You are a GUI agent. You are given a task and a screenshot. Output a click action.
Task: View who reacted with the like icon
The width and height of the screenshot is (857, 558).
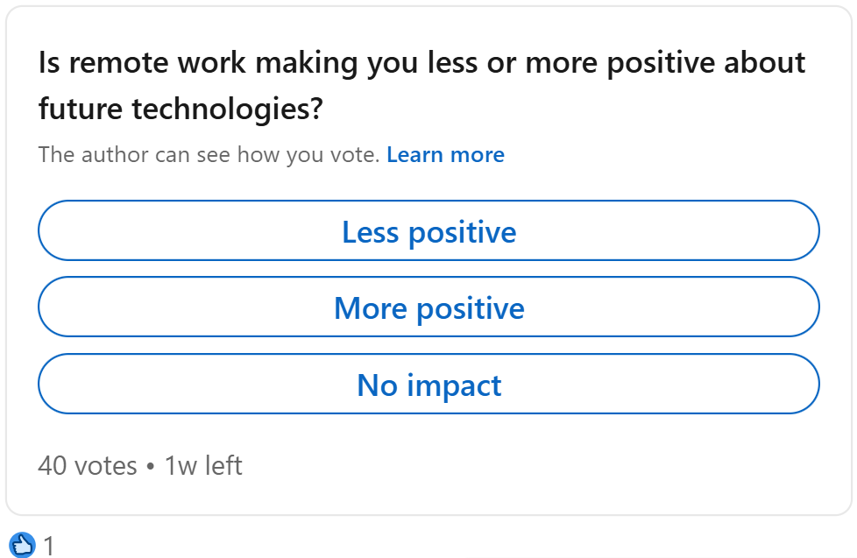[23, 545]
